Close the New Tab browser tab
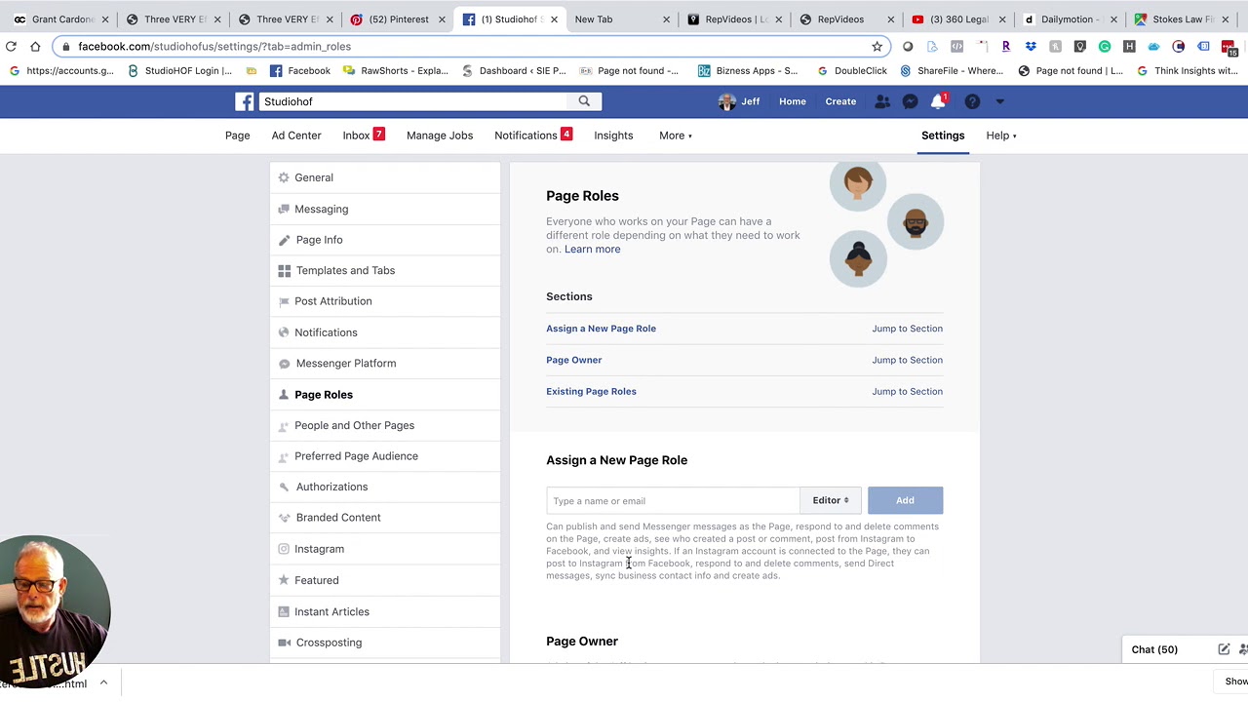This screenshot has width=1248, height=702. coord(667,19)
